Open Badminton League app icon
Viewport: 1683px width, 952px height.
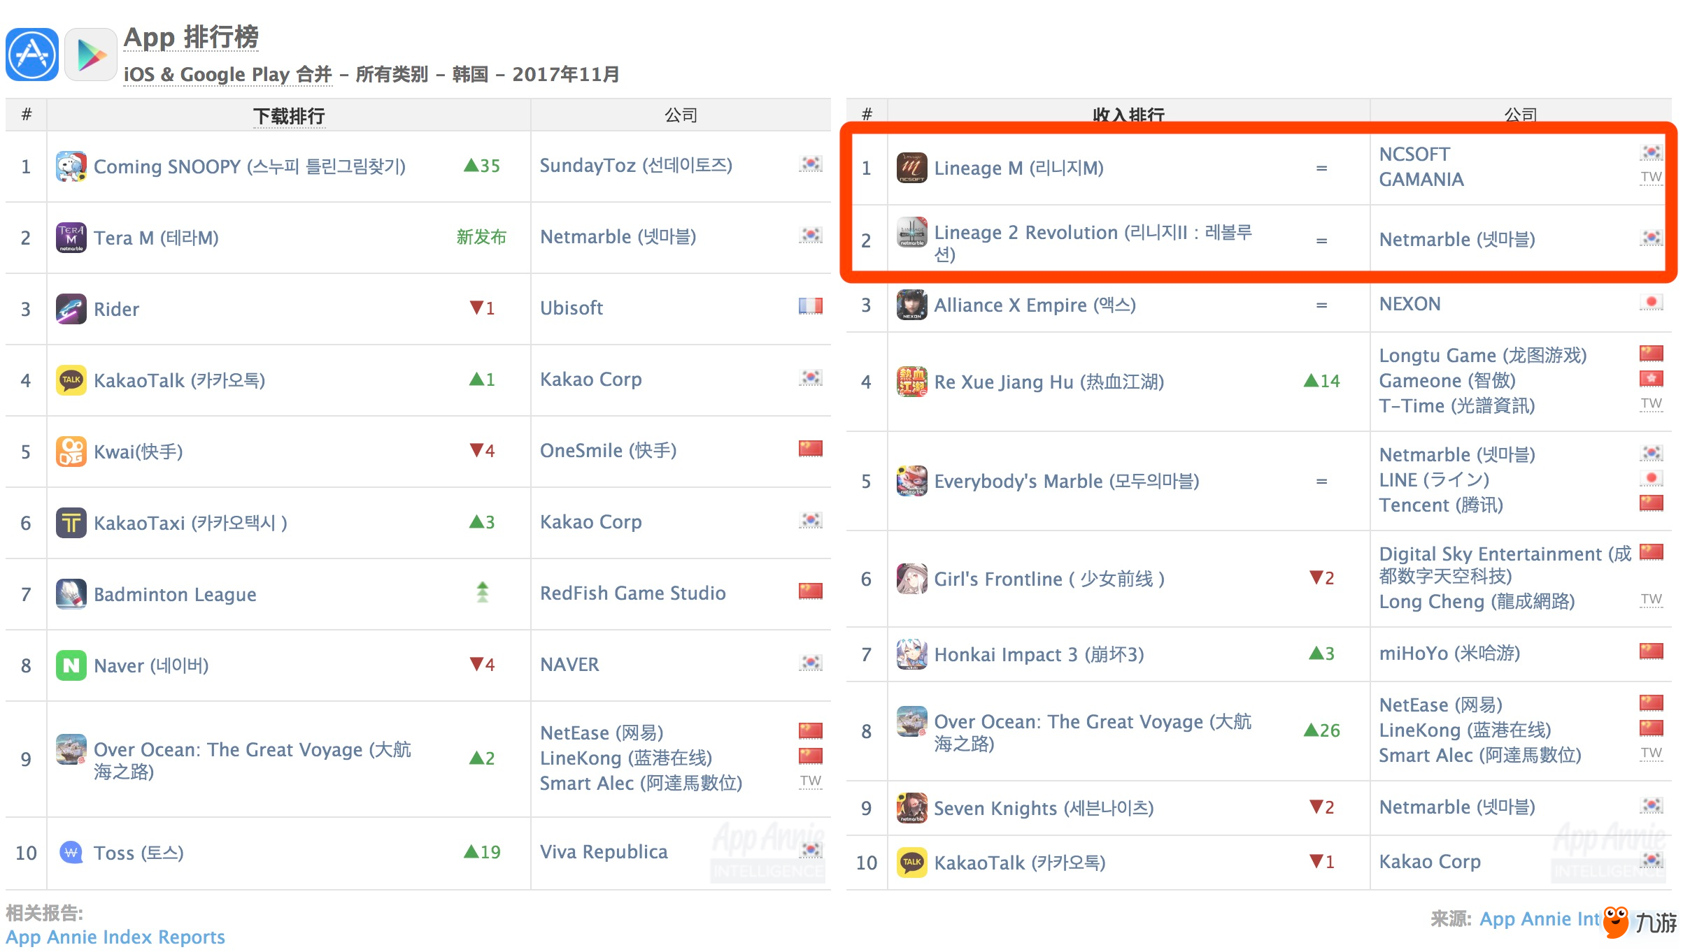(x=71, y=594)
